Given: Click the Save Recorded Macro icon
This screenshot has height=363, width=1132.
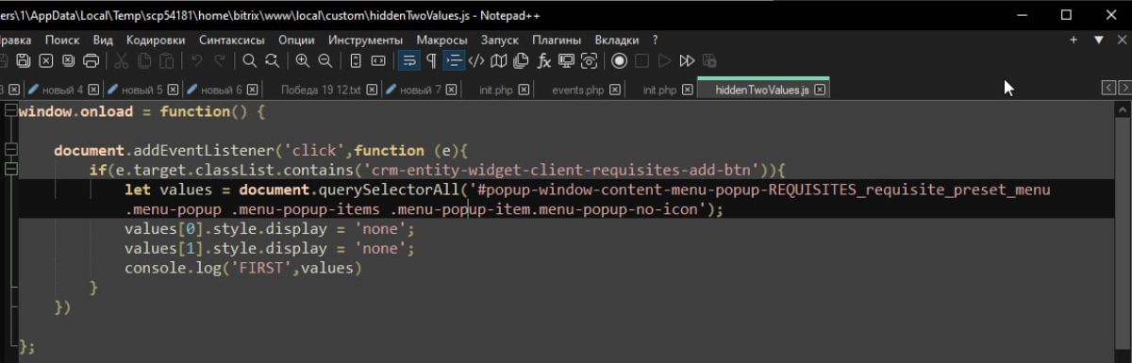Looking at the screenshot, I should (710, 61).
